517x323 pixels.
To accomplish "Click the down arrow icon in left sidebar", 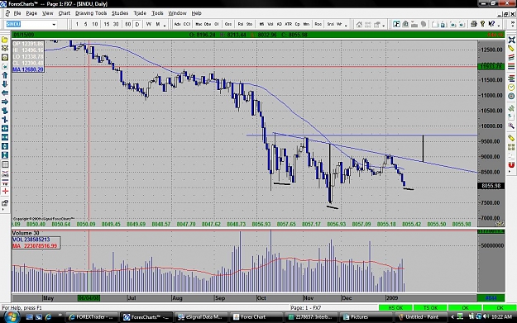I will [5, 84].
